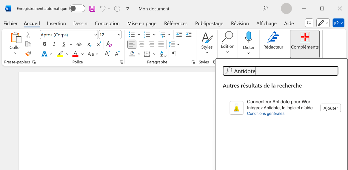The height and width of the screenshot is (170, 348).
Task: Click the Format Painter brush icon
Action: (x=28, y=54)
